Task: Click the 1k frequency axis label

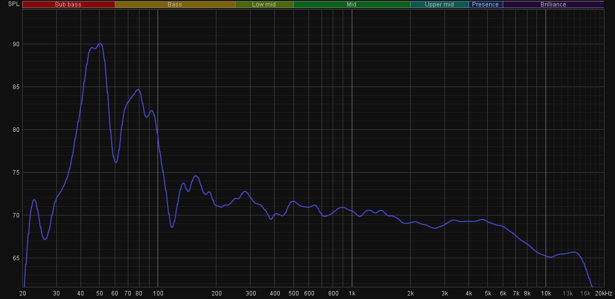Action: click(x=352, y=293)
